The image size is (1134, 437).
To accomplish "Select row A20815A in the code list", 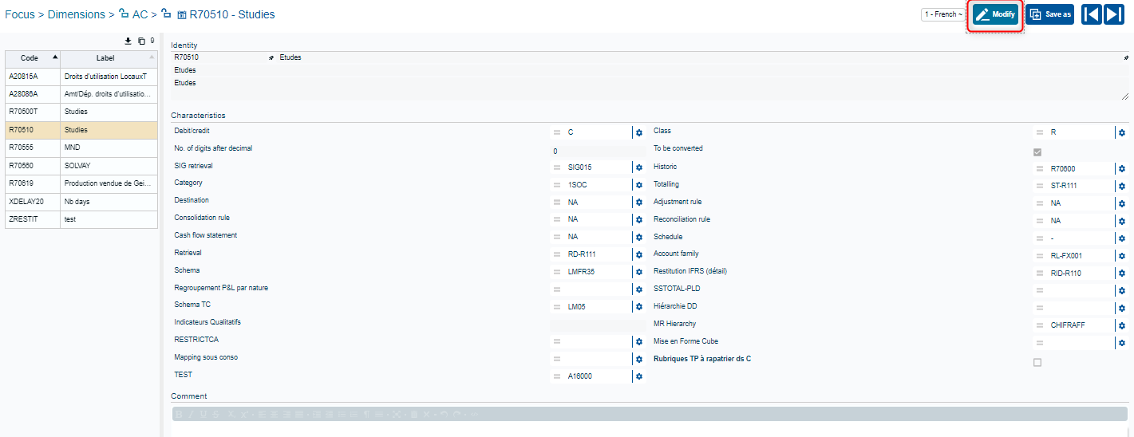I will click(x=81, y=76).
